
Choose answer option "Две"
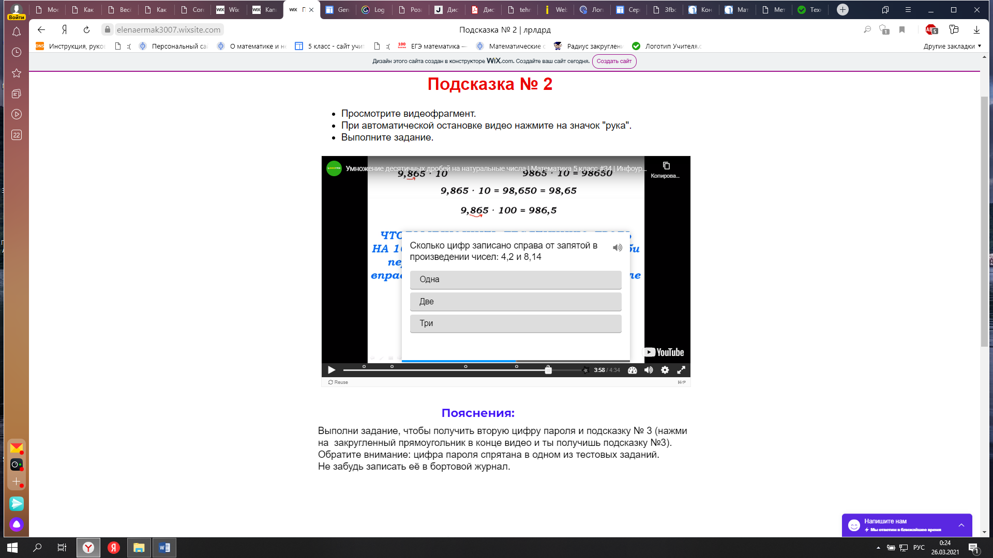(515, 302)
